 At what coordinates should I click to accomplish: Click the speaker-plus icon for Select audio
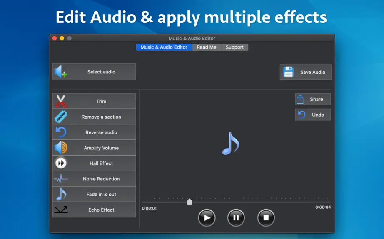(x=60, y=71)
